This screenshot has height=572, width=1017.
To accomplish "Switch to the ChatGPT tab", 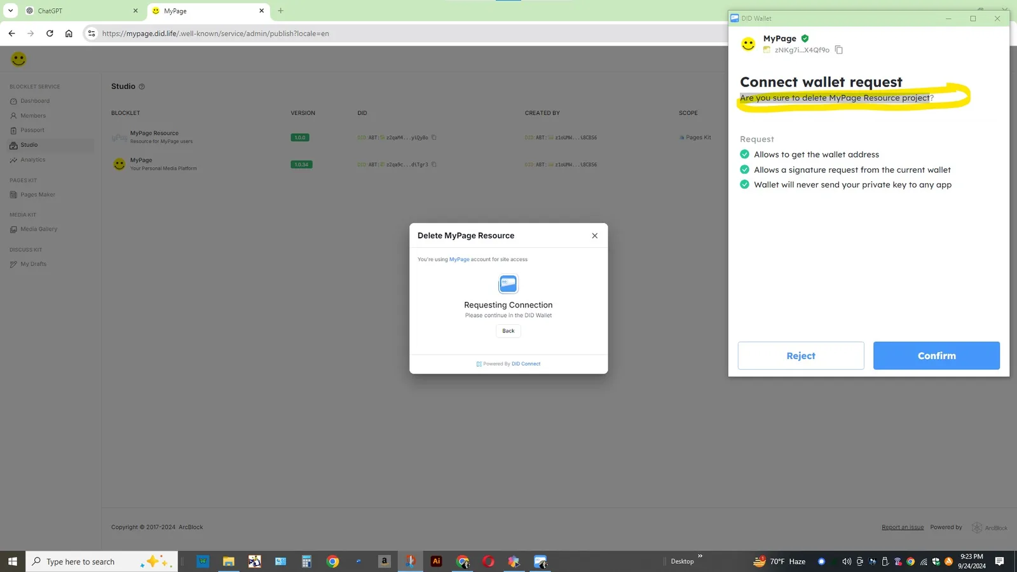I will pos(81,11).
